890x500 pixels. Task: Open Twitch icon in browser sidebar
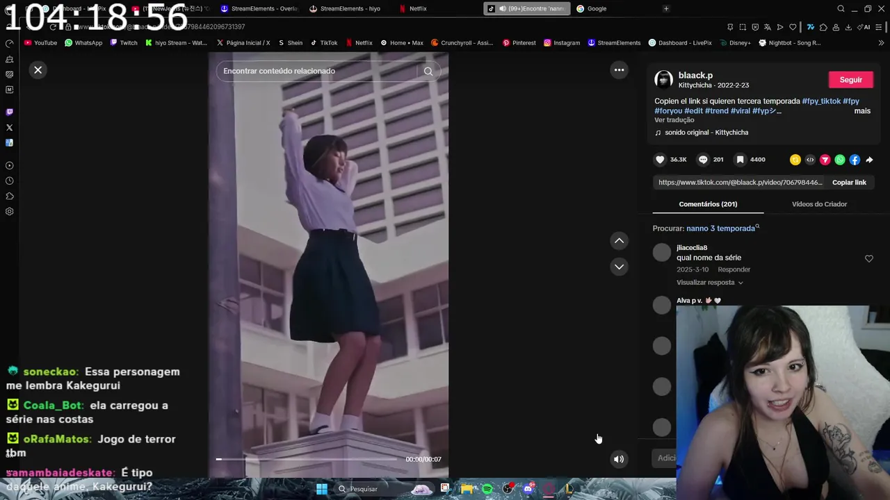pos(9,112)
